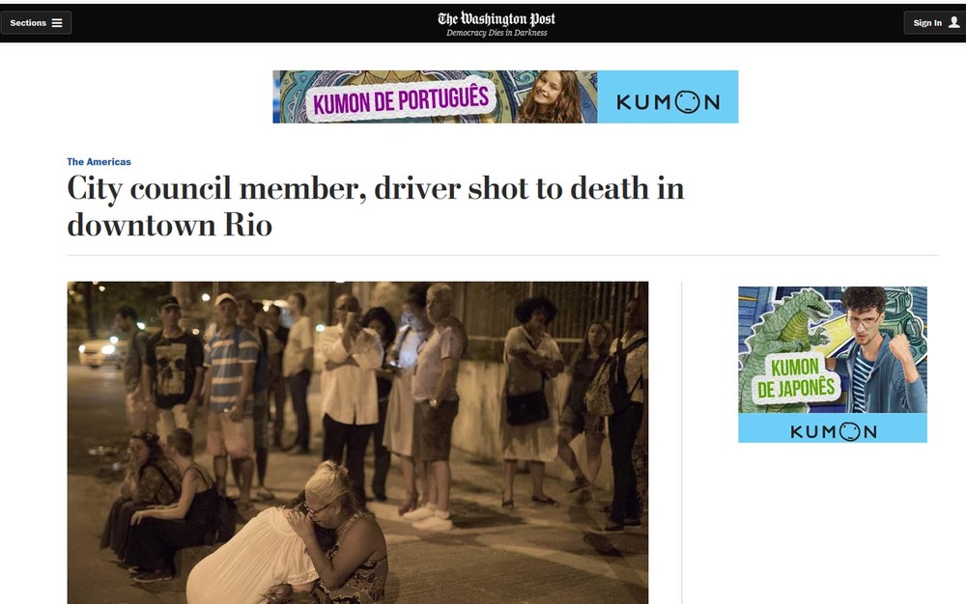Open The Americas section link
The width and height of the screenshot is (966, 604).
(99, 162)
